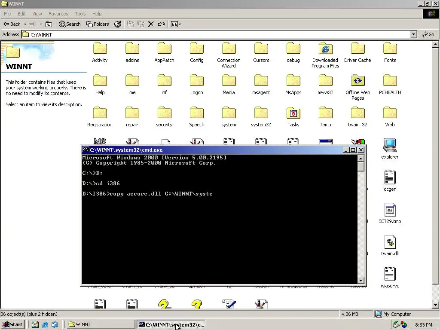Screen dimensions: 440x330
Task: Click the History toolbar icon
Action: [x=118, y=24]
